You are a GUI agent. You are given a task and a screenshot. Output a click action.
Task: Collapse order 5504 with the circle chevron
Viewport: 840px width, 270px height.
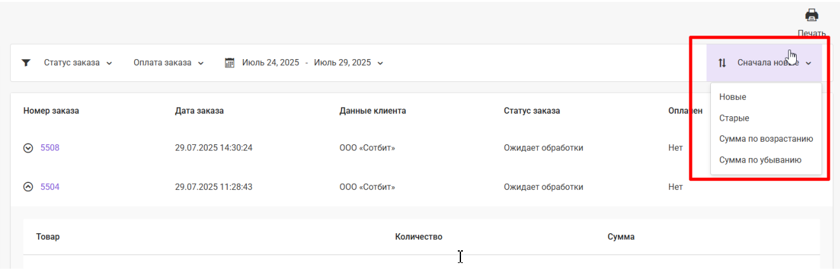pyautogui.click(x=28, y=187)
